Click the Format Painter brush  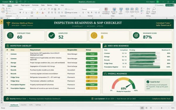(7, 13)
